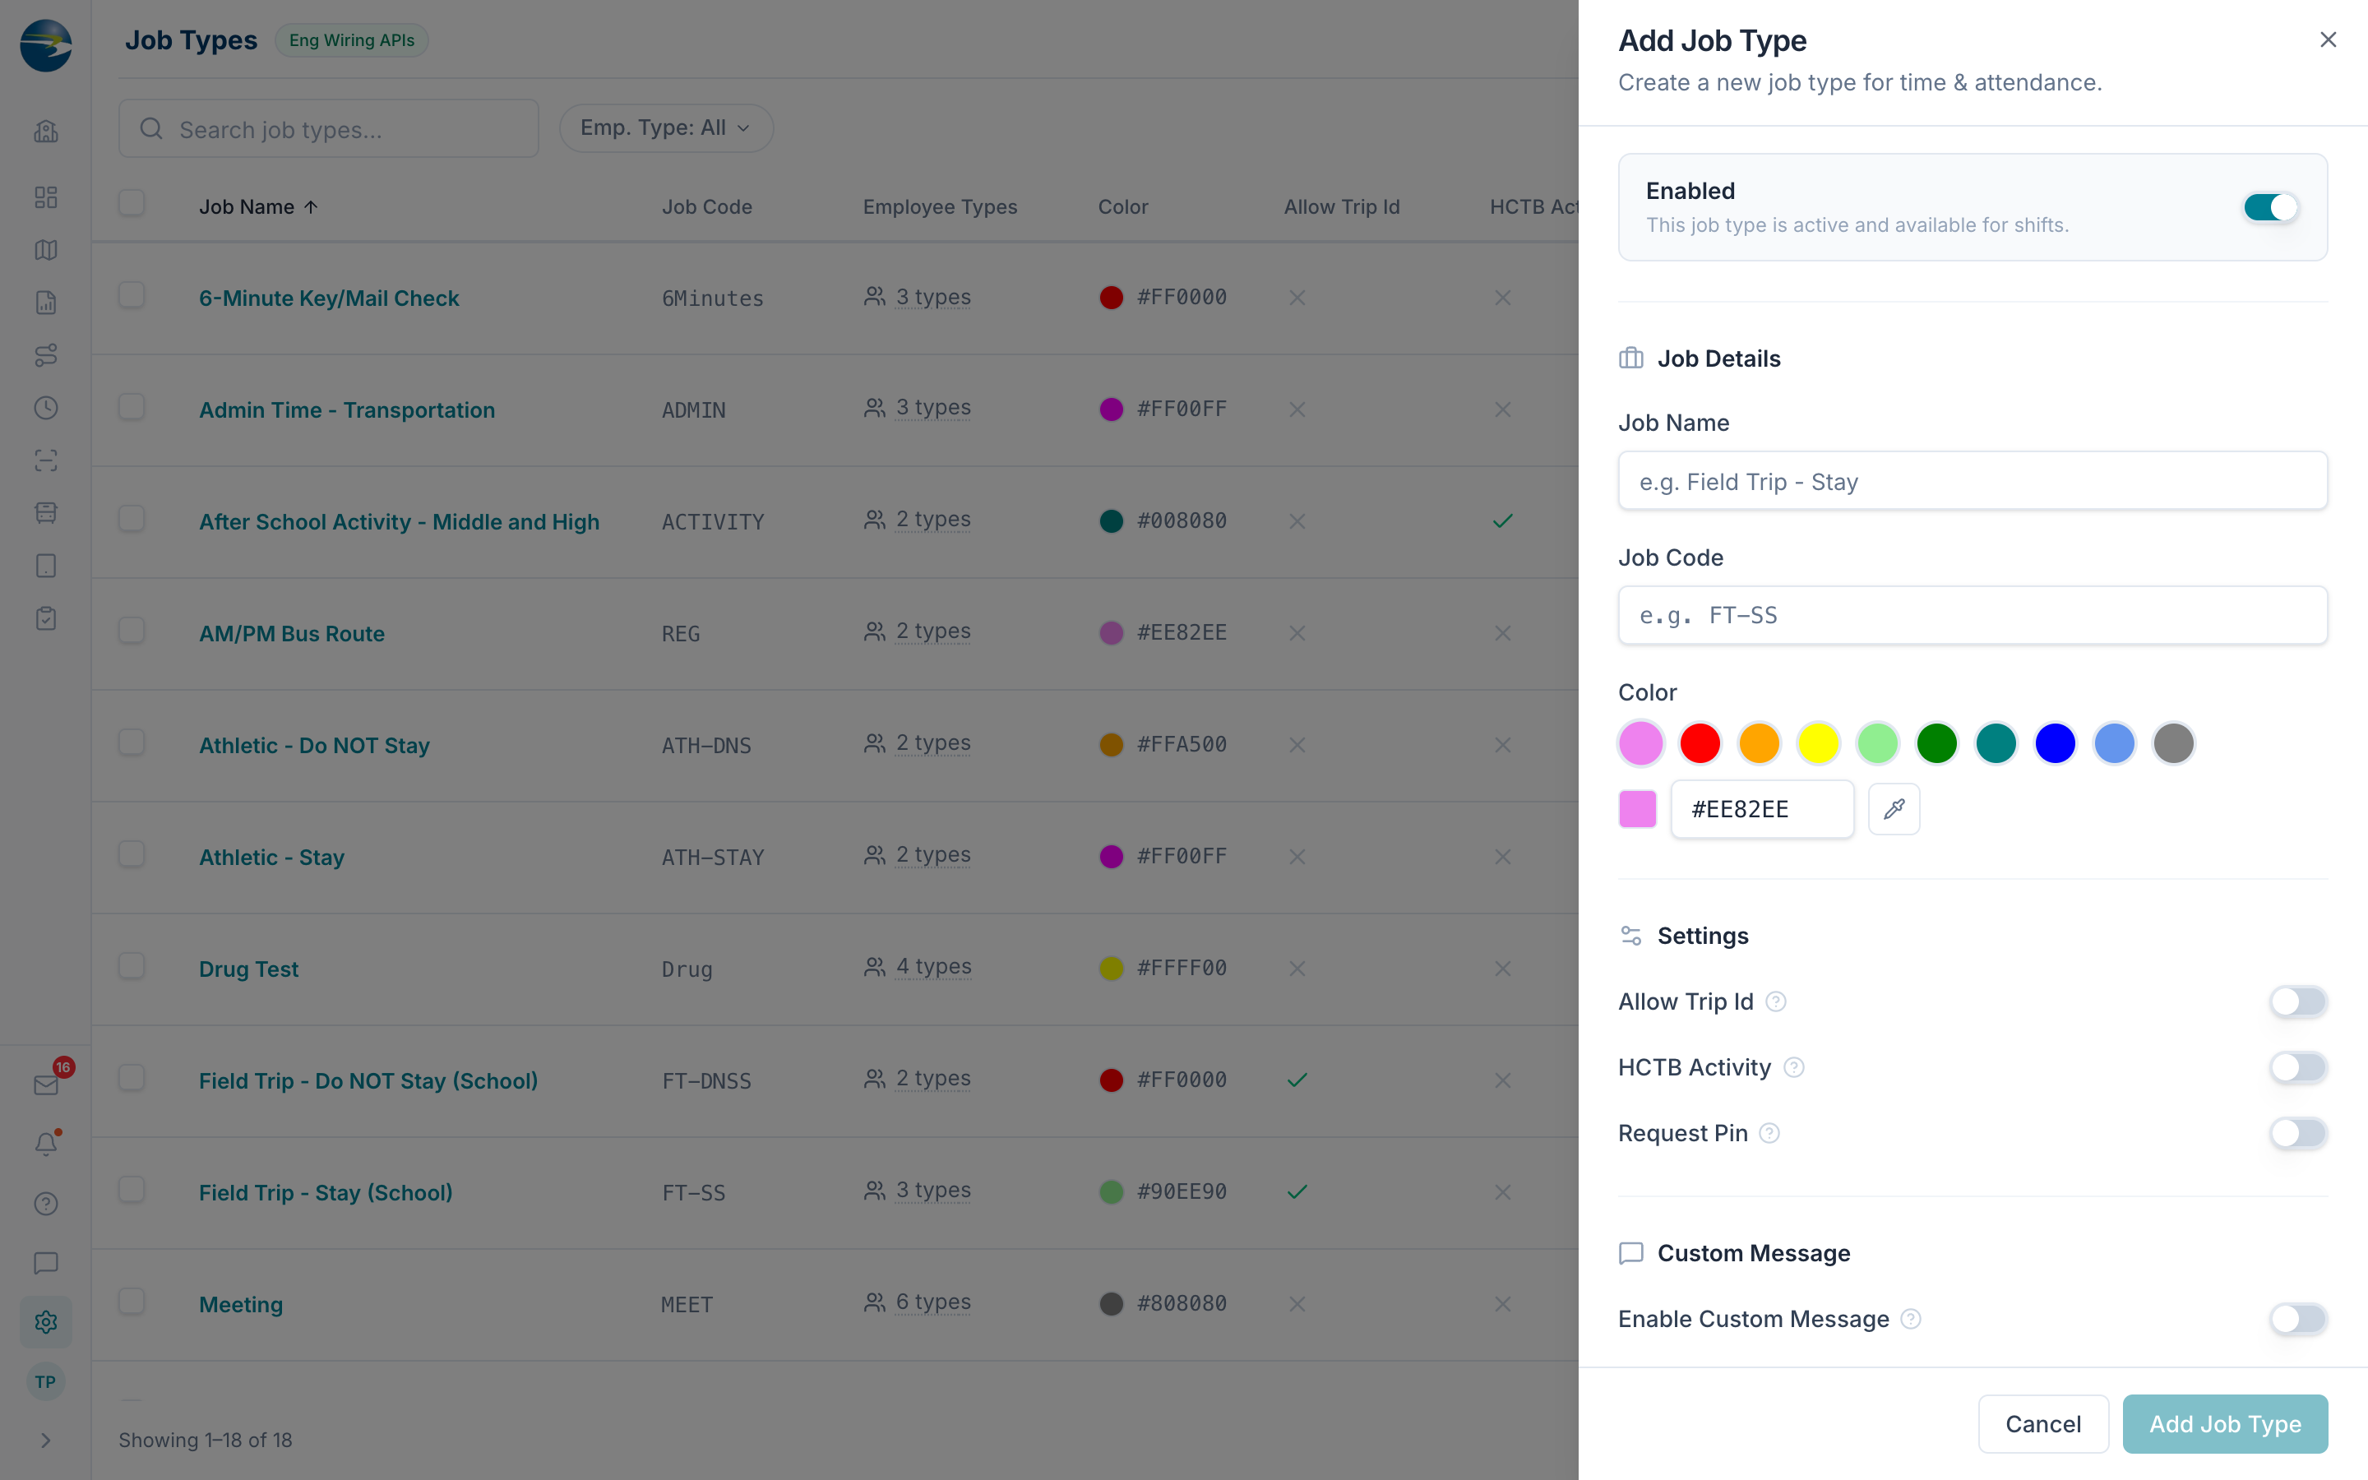Screen dimensions: 2368x1480
Task: Open the help question mark icon in sidebar
Action: 46,1204
